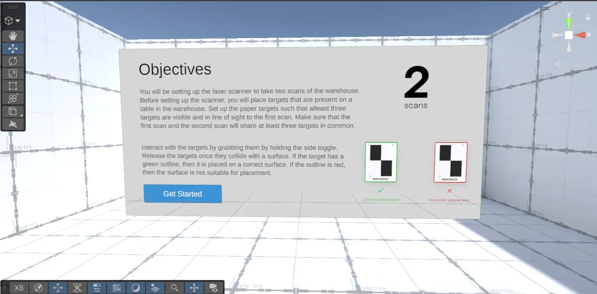
Task: Select the Move tool in the tools overlay
Action: [13, 49]
